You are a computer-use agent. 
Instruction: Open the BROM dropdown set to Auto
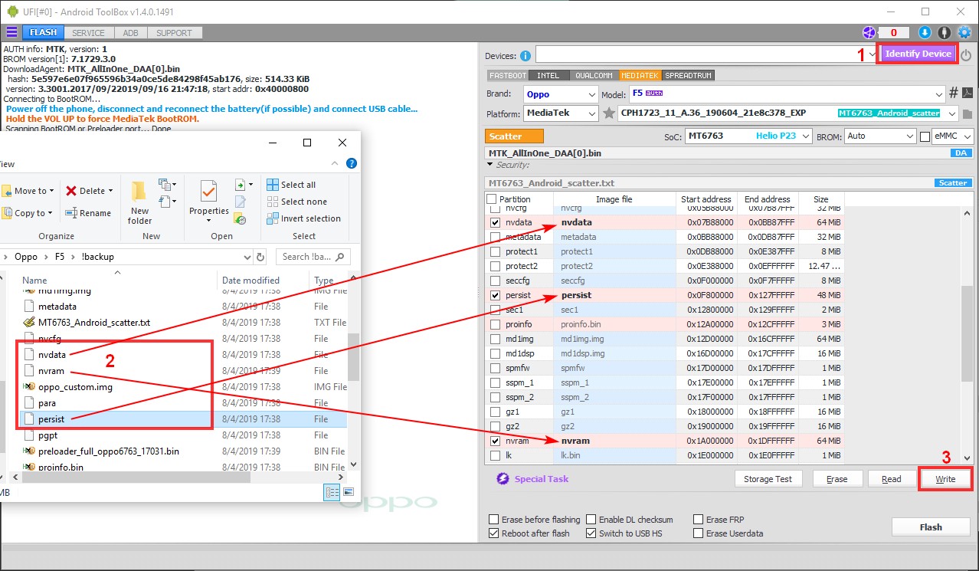tap(879, 136)
